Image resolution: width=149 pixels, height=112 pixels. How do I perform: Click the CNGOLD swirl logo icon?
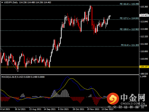click(x=113, y=99)
